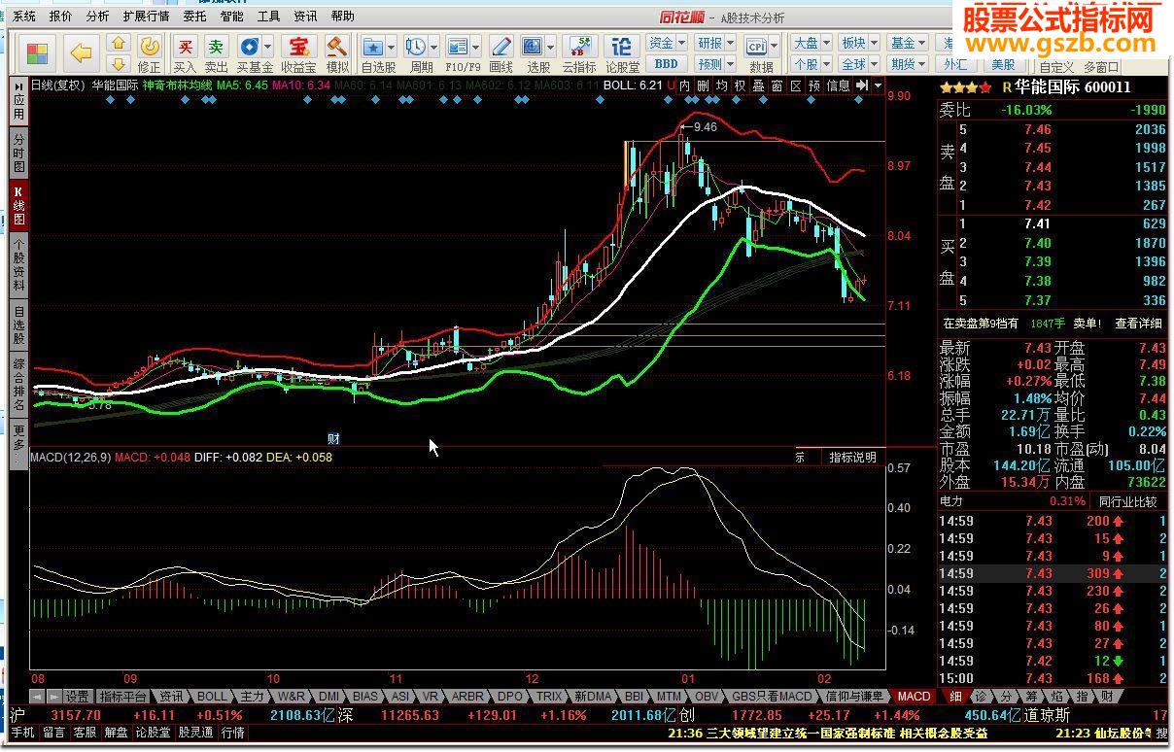Click the down arrow below the up arrow

119,64
